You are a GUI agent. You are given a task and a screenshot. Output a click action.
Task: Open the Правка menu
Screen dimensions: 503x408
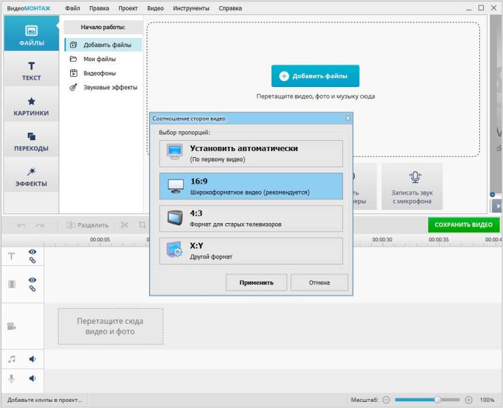click(99, 8)
